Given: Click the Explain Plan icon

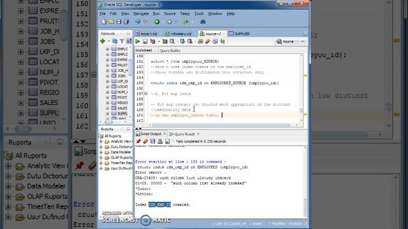Looking at the screenshot, I should (x=153, y=41).
